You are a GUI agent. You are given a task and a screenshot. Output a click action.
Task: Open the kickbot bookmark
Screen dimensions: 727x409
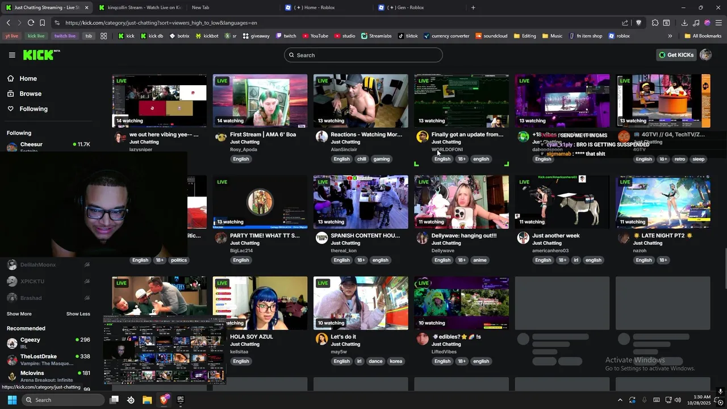click(207, 36)
